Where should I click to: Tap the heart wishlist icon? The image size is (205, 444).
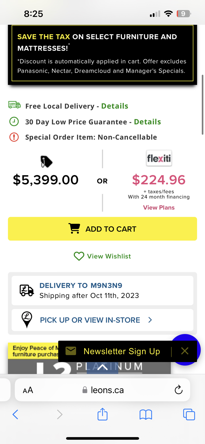pos(79,256)
